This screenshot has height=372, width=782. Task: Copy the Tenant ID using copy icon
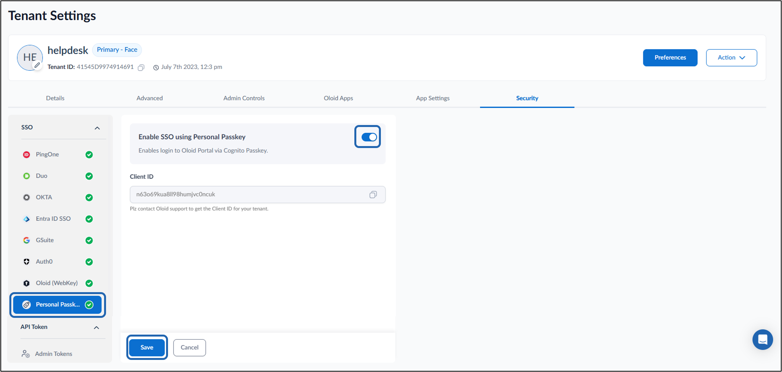tap(141, 67)
